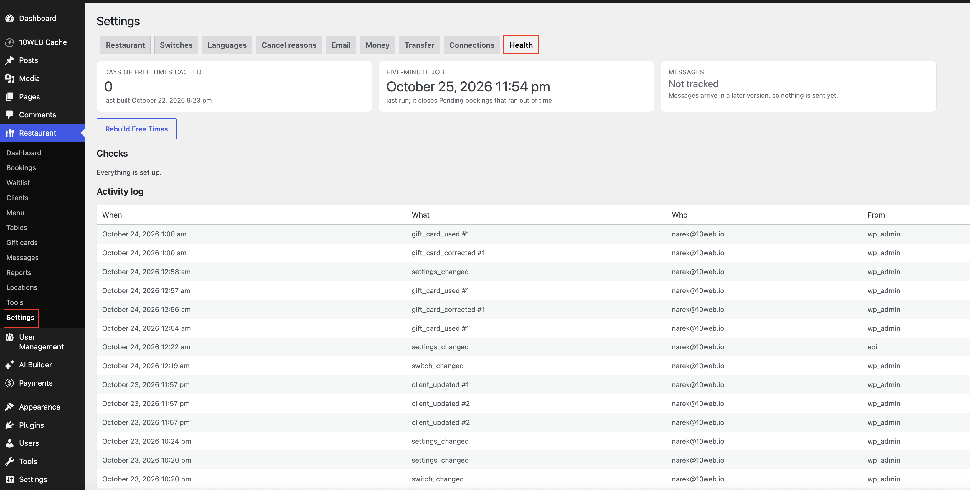Click the Payments dollar icon
The width and height of the screenshot is (970, 490).
point(10,383)
